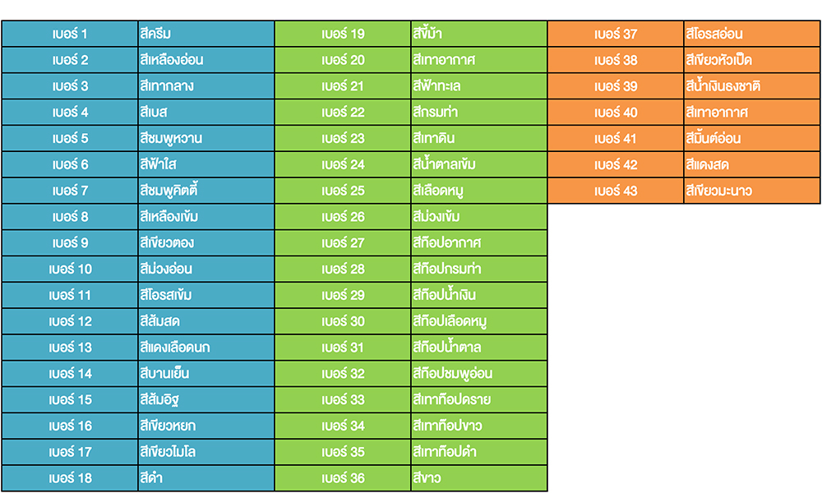Select the เบอร์ 5 number cell
Image resolution: width=822 pixels, height=493 pixels.
point(70,139)
